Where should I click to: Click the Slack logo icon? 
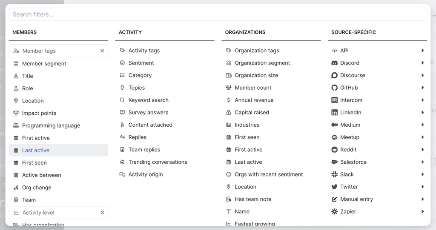coord(334,174)
